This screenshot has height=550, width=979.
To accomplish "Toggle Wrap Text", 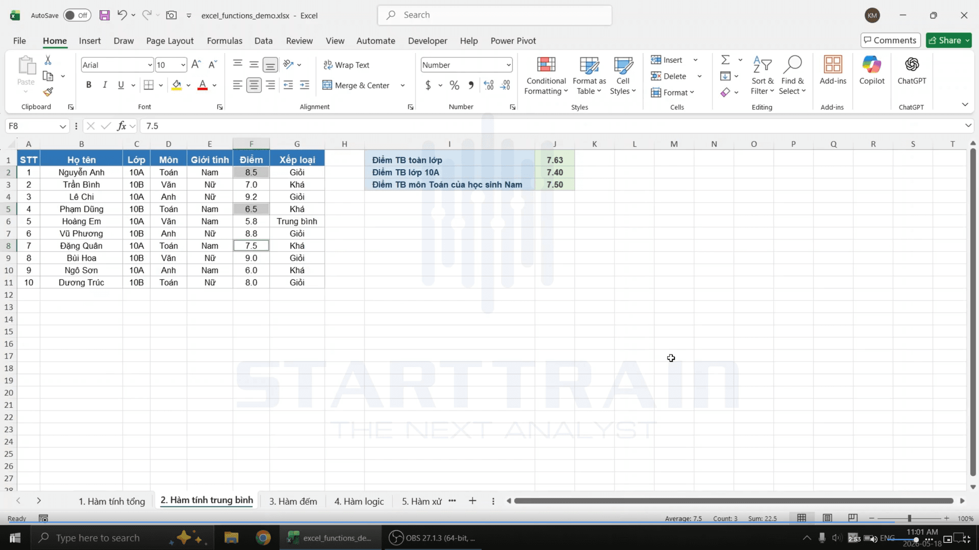I will pos(346,65).
